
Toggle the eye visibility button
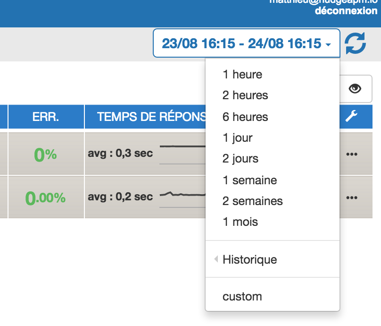click(x=355, y=88)
